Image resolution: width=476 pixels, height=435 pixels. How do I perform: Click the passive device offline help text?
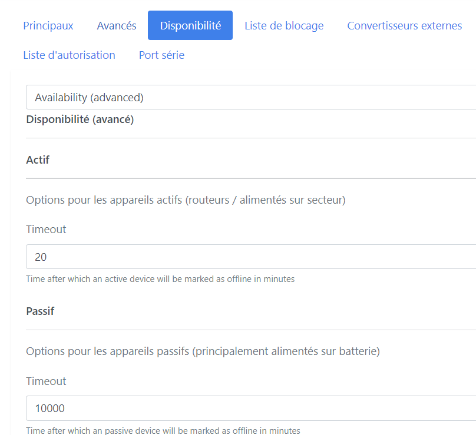pyautogui.click(x=163, y=430)
